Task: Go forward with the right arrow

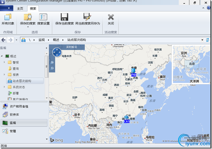Action: [x=11, y=40]
